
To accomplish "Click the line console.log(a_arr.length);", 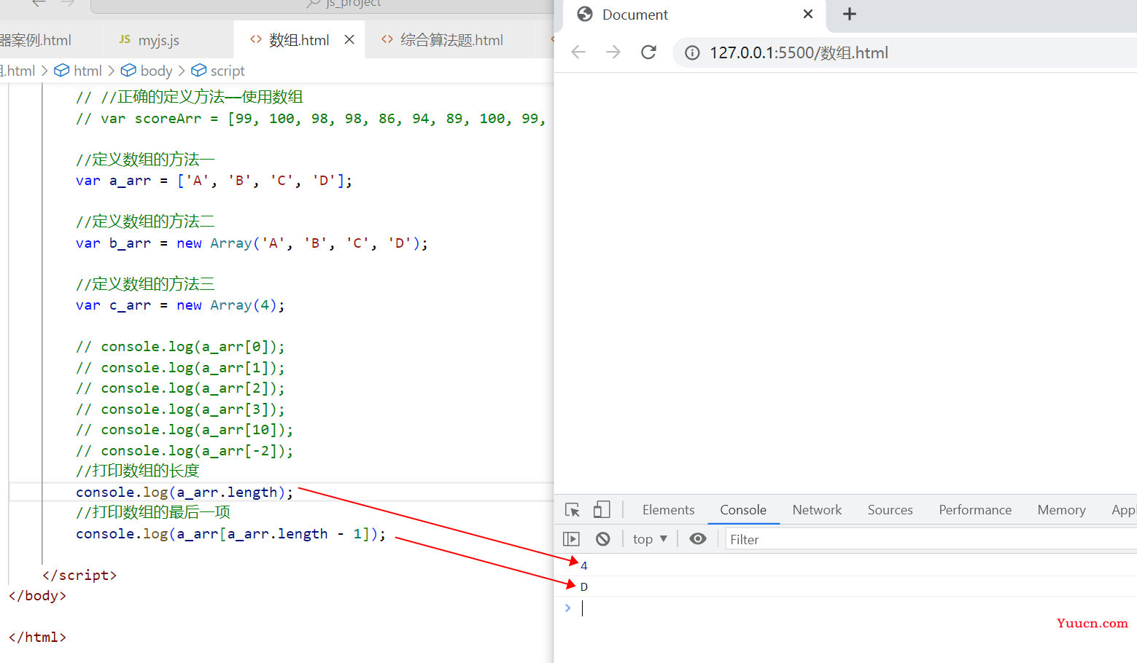I will (185, 493).
